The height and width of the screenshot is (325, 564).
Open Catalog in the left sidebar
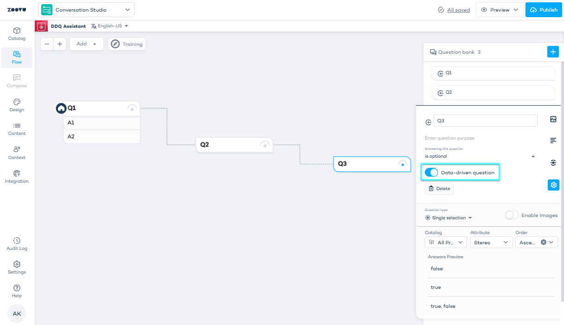point(17,34)
